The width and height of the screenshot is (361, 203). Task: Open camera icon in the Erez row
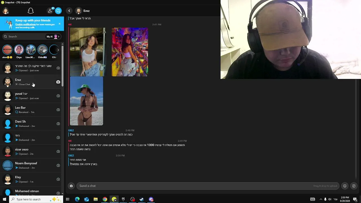(x=58, y=82)
